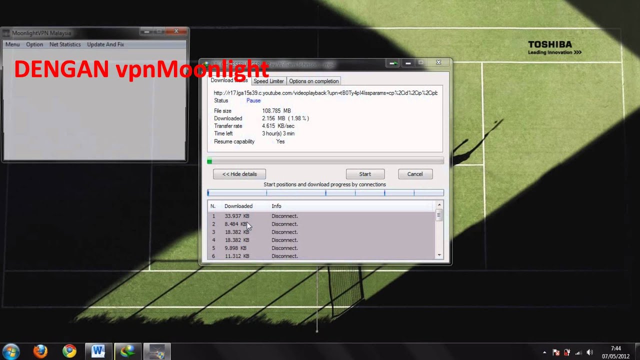Click the green arrow tray icon in the download window title bar

coord(394,63)
